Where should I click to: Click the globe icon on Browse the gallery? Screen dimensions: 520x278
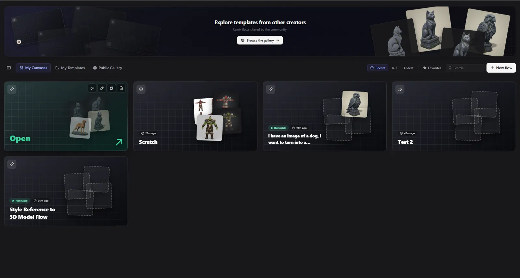point(243,40)
